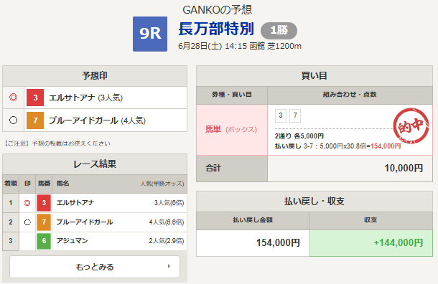
Task: Click the 買い目 section header
Action: 314,76
